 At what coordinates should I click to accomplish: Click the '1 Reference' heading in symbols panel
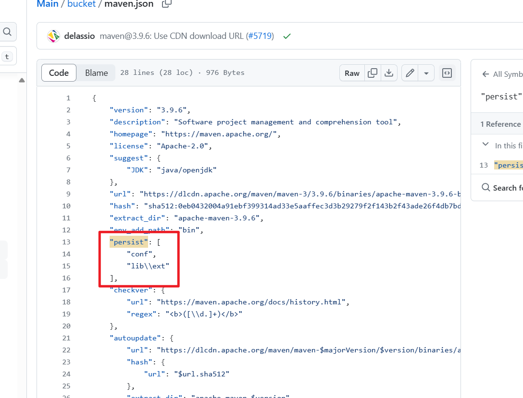[x=500, y=124]
